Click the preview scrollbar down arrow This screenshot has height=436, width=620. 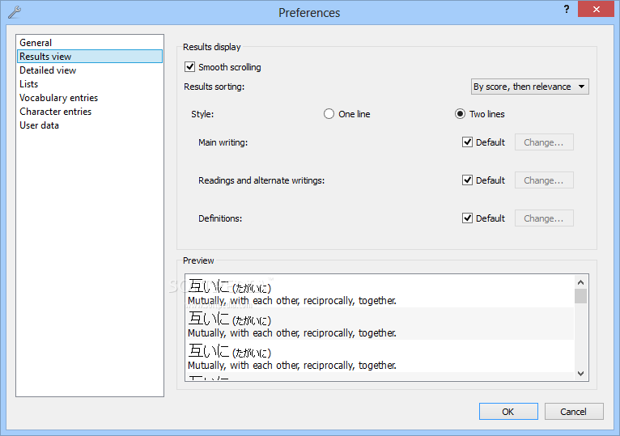[x=580, y=373]
